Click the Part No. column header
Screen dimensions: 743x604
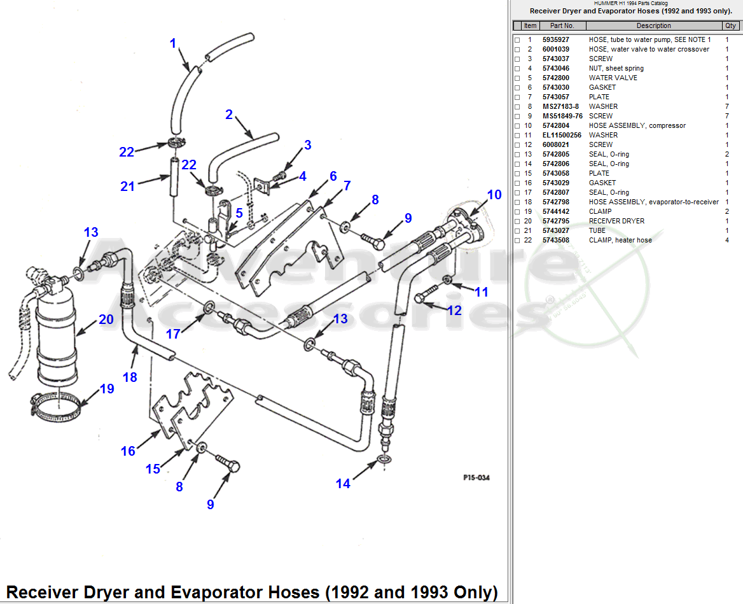click(562, 25)
